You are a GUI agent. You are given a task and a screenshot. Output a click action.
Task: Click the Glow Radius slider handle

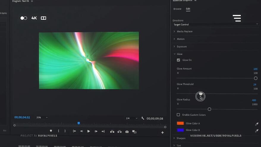[209, 109]
